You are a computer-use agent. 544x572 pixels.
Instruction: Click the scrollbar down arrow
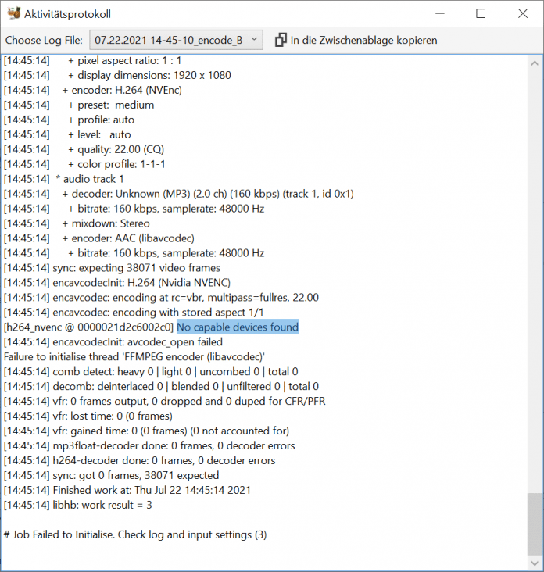point(535,563)
